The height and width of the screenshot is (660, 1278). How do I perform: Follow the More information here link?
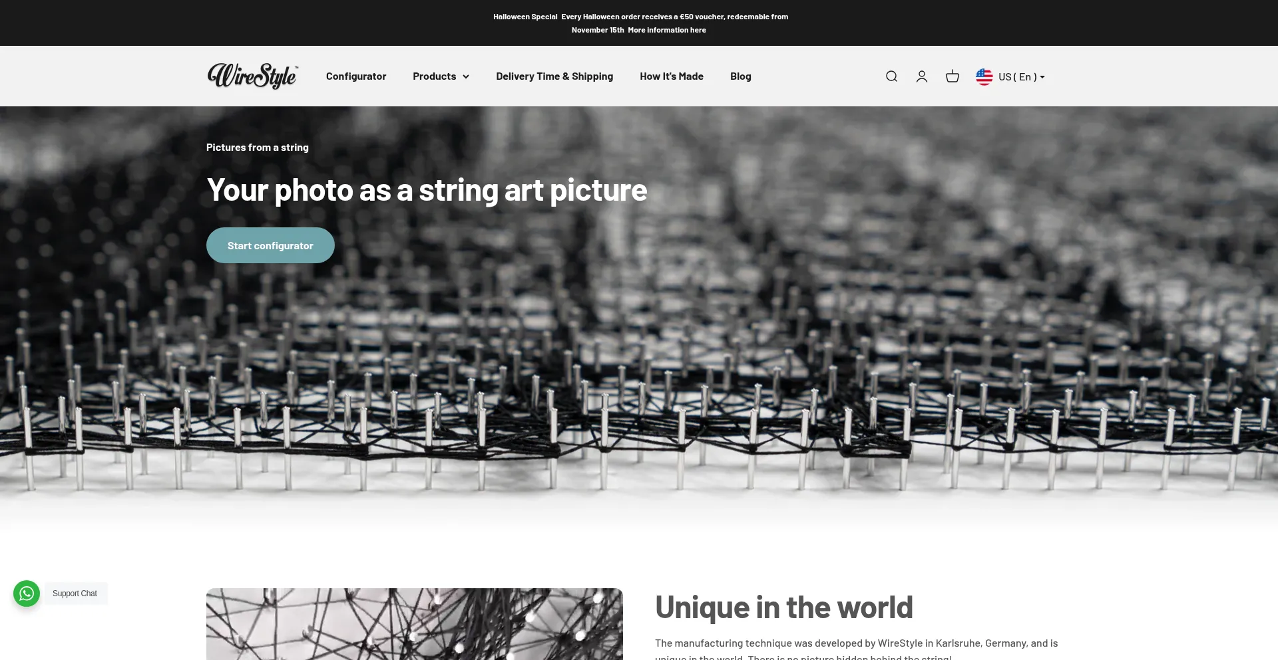[x=666, y=30]
